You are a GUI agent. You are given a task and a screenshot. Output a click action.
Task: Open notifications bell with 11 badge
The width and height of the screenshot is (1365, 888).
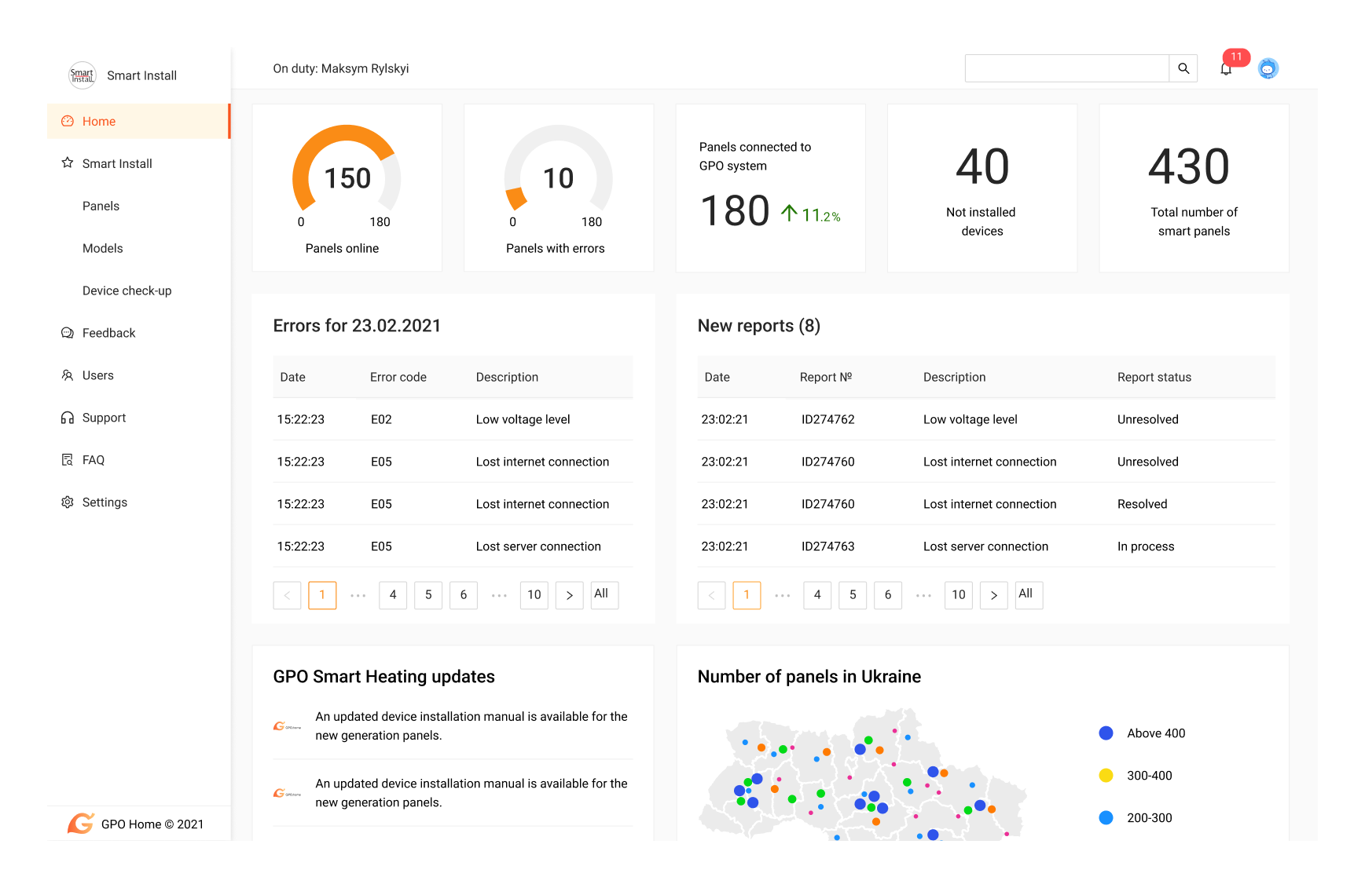tap(1226, 69)
